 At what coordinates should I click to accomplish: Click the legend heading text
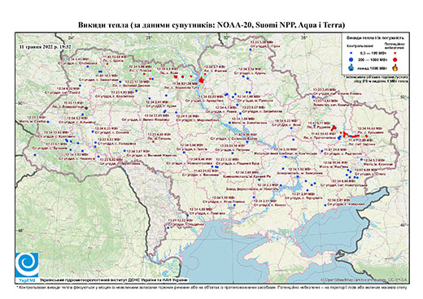[x=376, y=38]
